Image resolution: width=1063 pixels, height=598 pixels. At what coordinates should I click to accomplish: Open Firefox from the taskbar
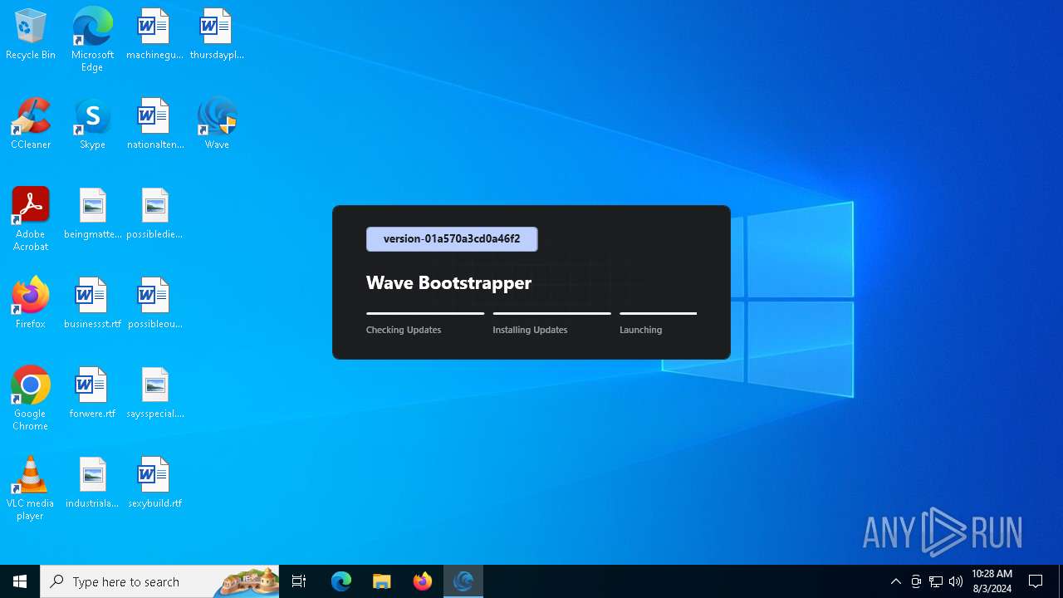point(423,581)
